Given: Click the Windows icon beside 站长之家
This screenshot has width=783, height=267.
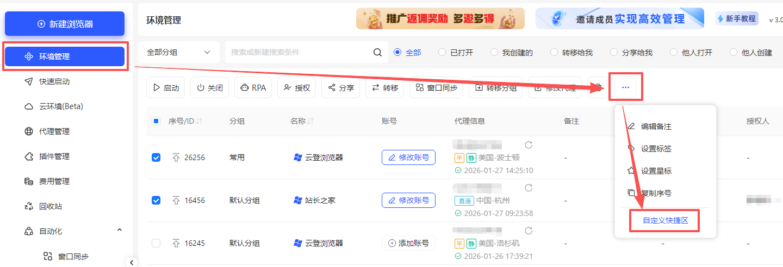Looking at the screenshot, I should pyautogui.click(x=297, y=200).
